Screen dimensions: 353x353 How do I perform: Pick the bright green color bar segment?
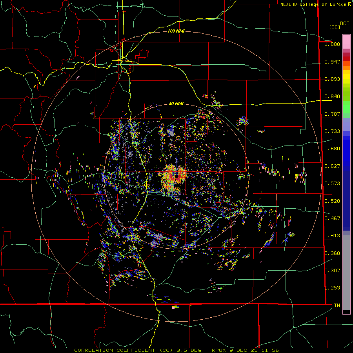346,107
